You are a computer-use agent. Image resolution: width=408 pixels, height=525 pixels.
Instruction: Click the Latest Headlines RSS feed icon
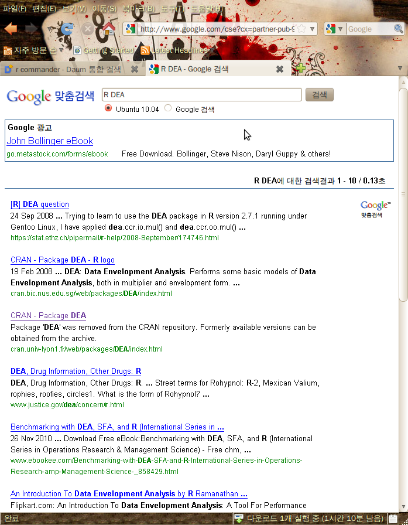(145, 50)
